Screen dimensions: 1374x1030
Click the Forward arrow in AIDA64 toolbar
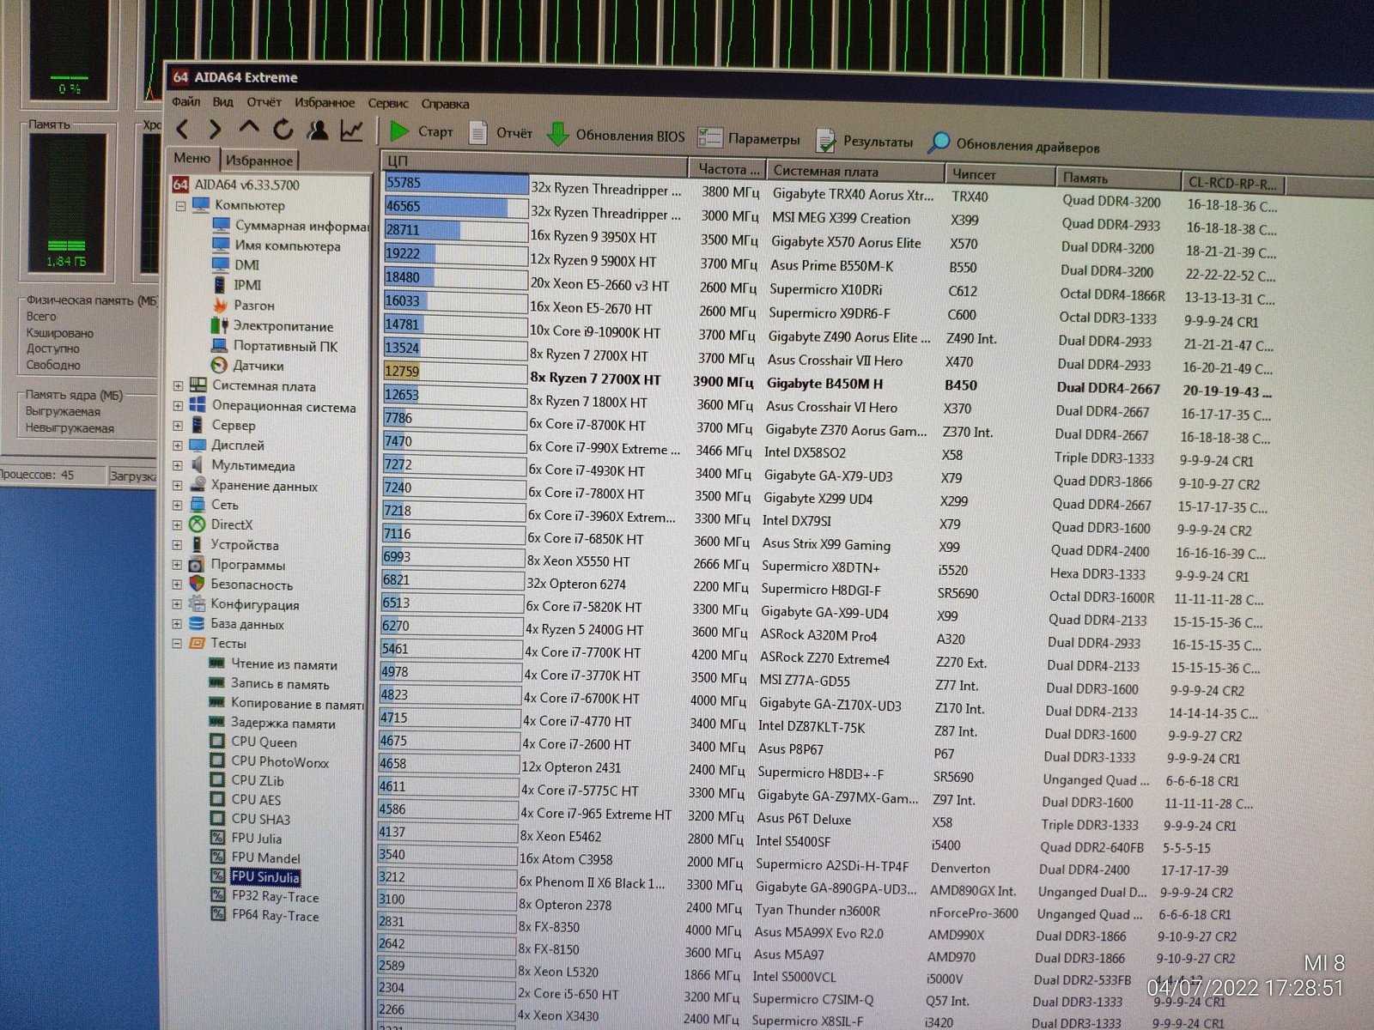215,130
